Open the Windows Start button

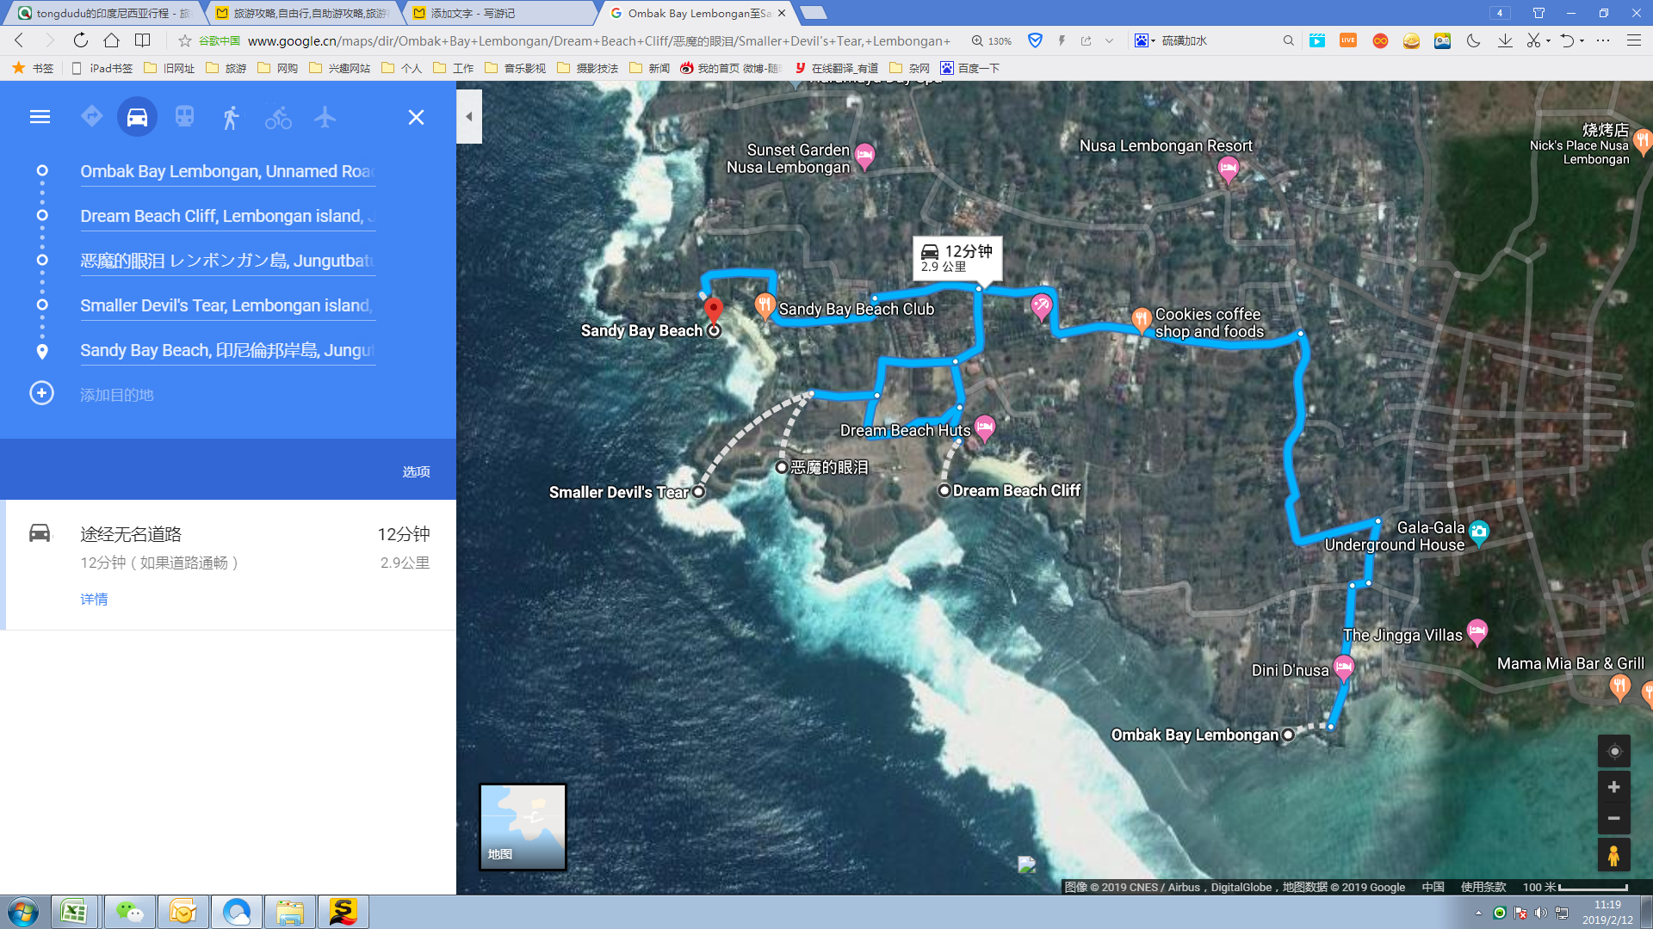coord(23,912)
